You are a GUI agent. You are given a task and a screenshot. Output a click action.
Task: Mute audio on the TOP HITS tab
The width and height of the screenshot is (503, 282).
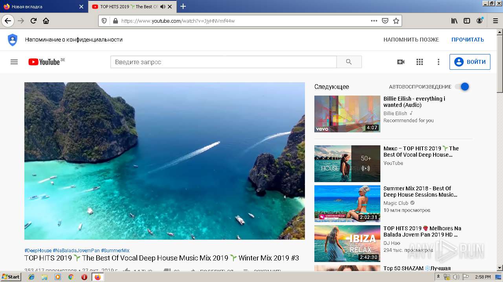click(163, 7)
